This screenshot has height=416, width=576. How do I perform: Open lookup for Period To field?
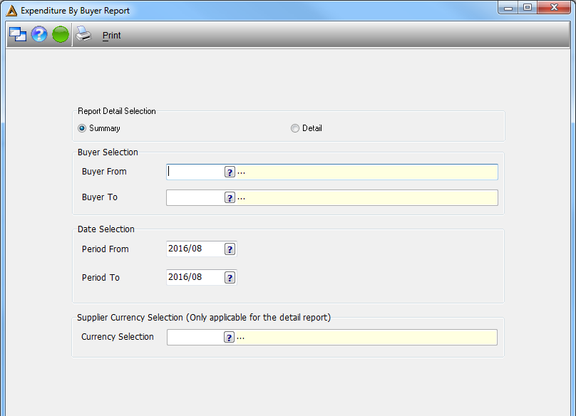point(230,278)
